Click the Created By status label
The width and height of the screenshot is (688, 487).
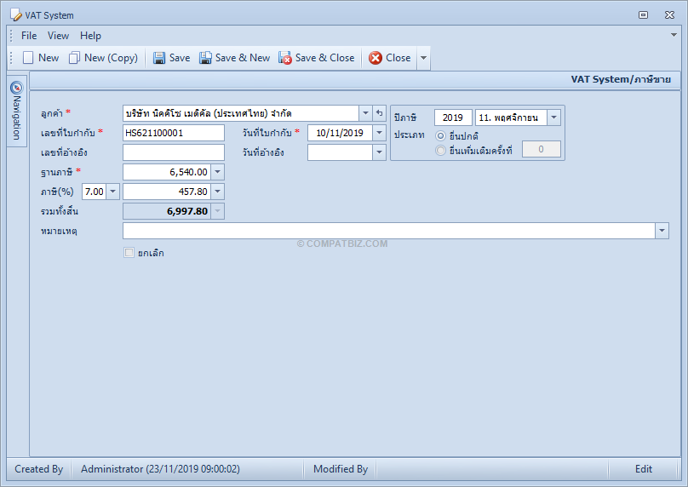tap(39, 469)
